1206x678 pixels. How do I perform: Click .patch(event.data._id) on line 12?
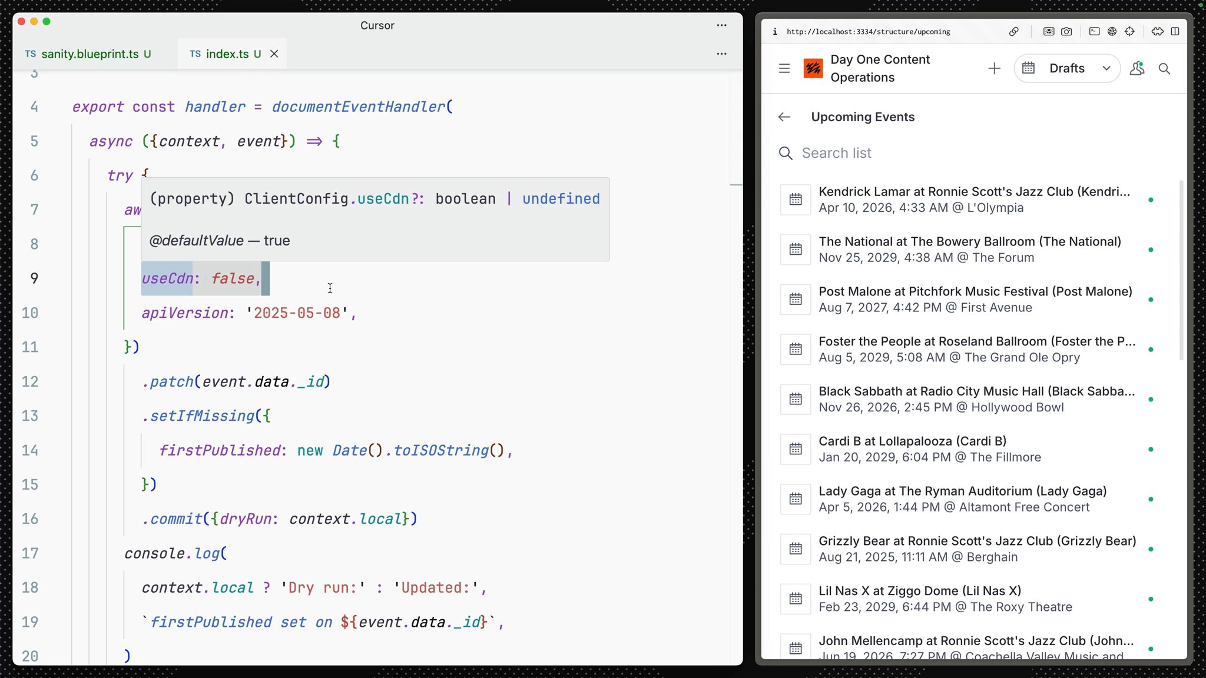tap(236, 382)
